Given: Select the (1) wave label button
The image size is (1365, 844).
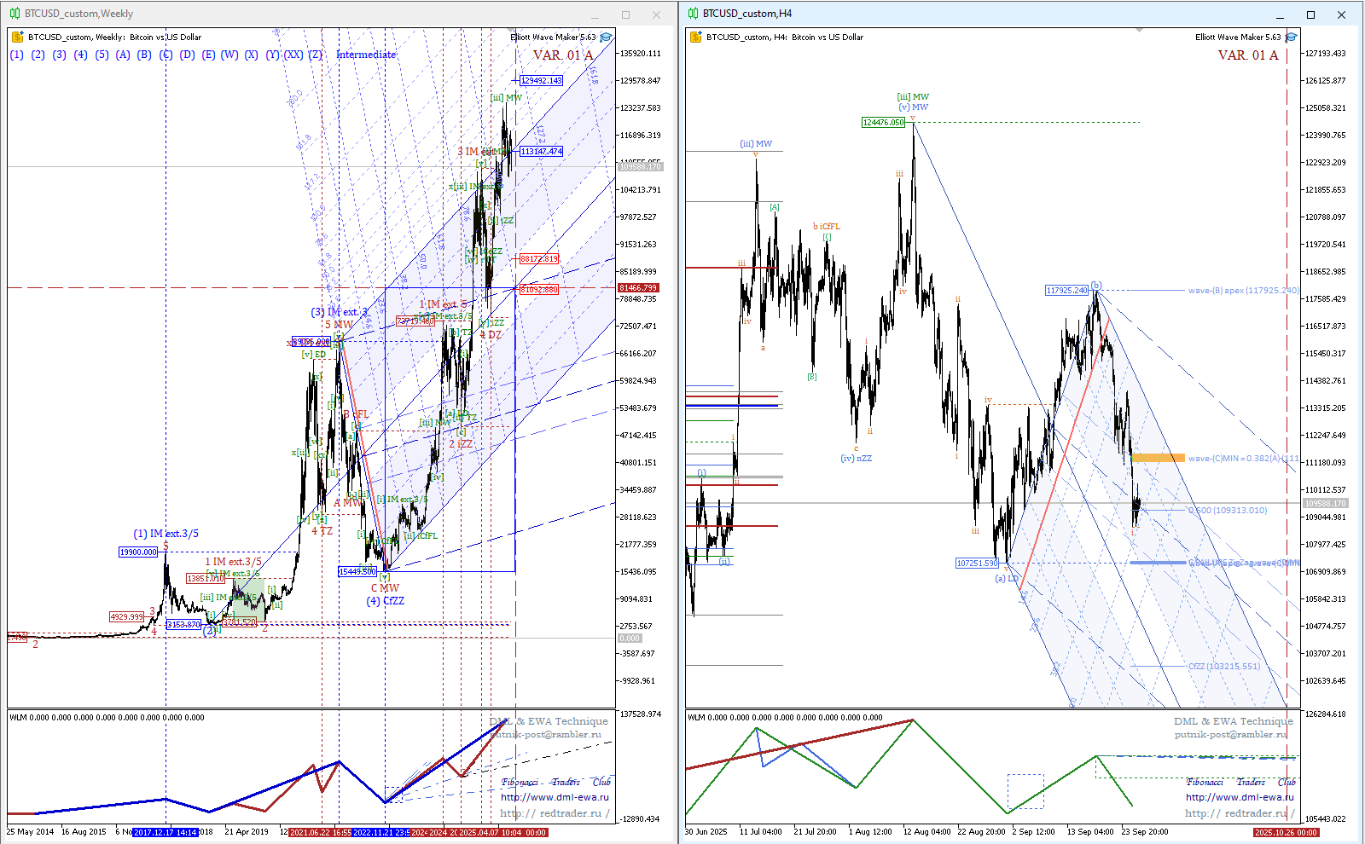Looking at the screenshot, I should (17, 55).
